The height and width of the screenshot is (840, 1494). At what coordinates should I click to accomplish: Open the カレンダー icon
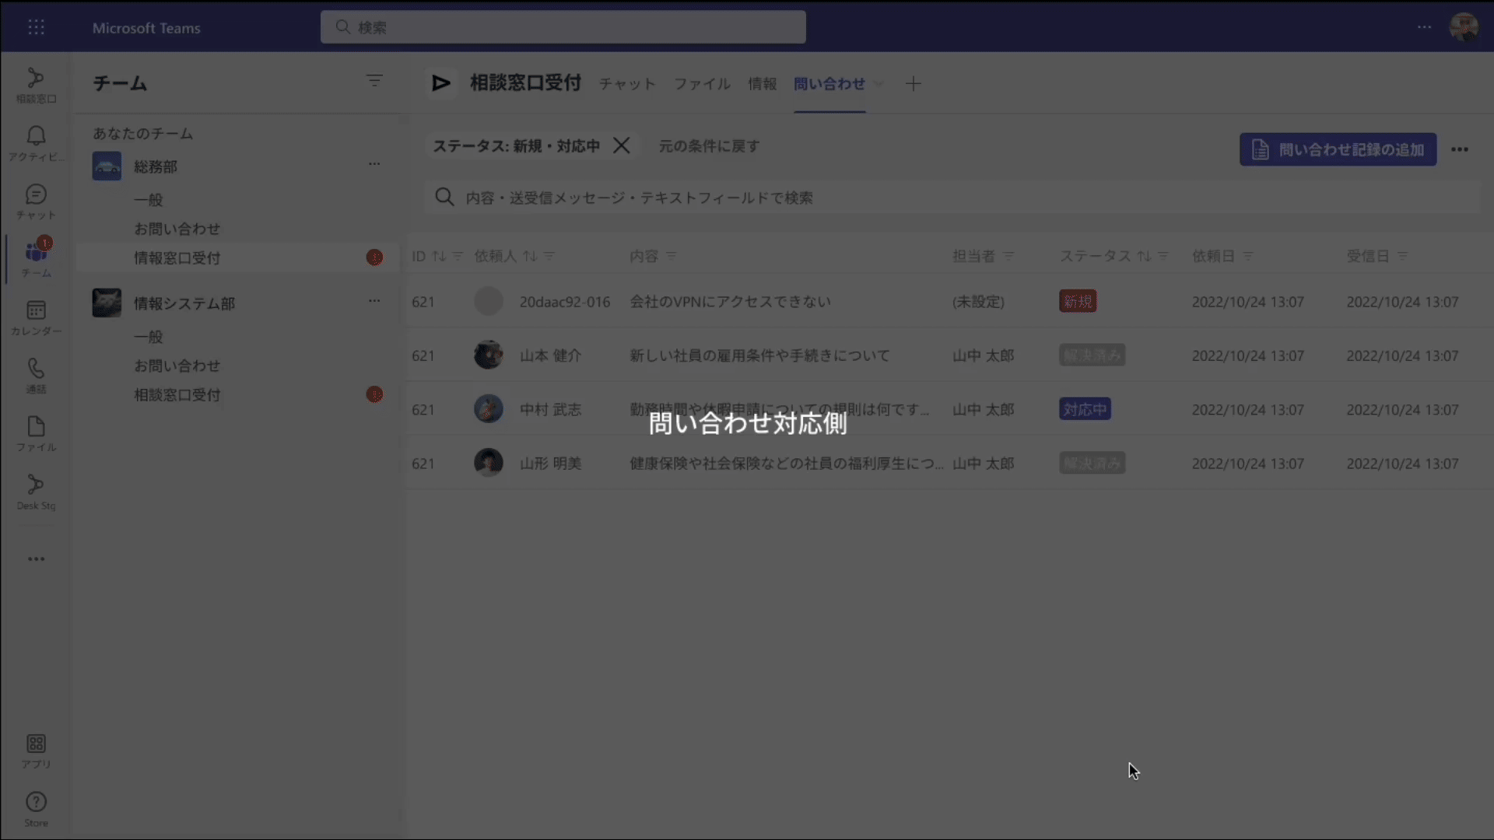[36, 317]
